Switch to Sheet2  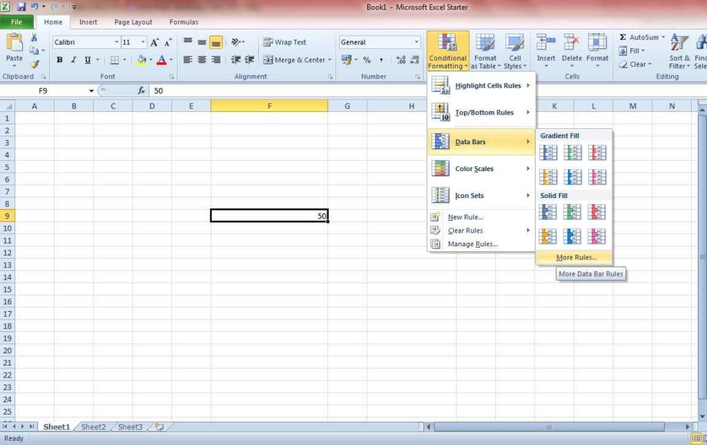coord(93,426)
